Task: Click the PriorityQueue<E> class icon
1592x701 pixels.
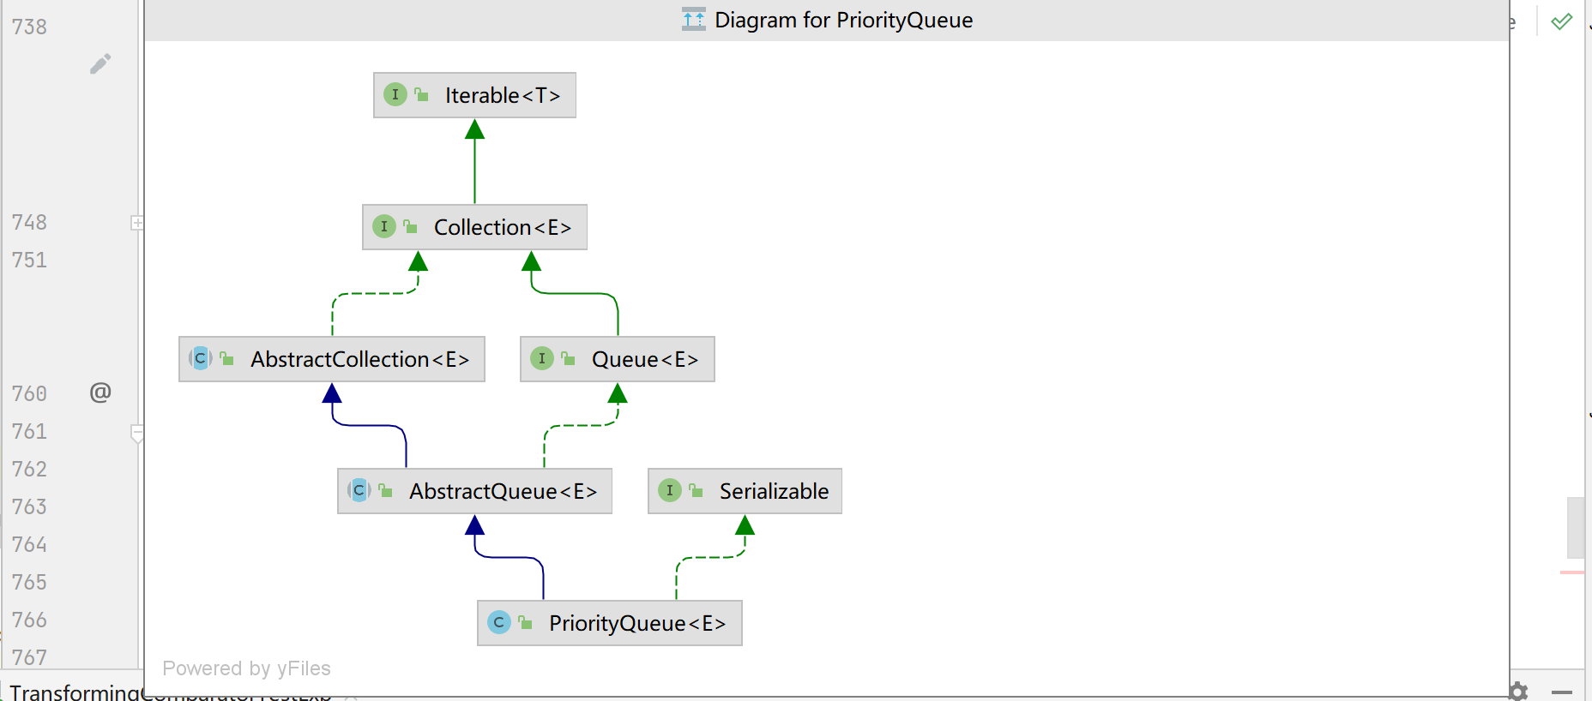Action: click(499, 622)
